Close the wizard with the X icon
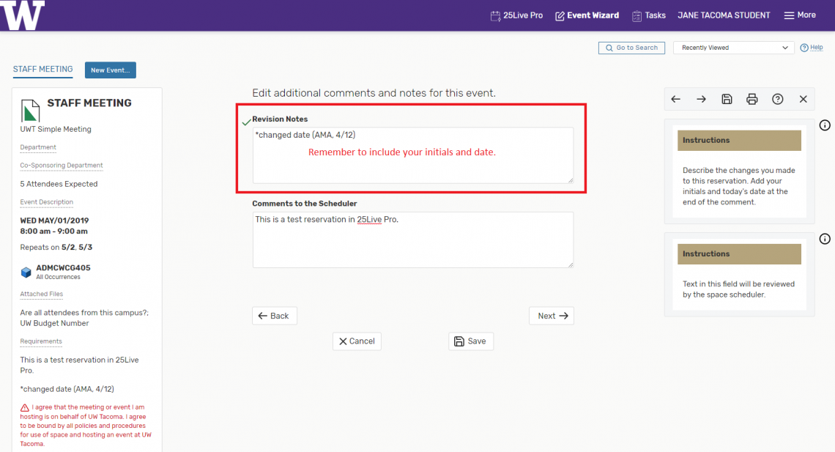This screenshot has height=452, width=835. coord(804,99)
